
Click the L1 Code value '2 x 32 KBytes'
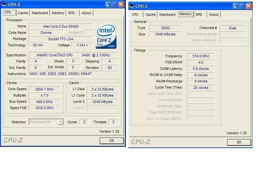pos(103,95)
